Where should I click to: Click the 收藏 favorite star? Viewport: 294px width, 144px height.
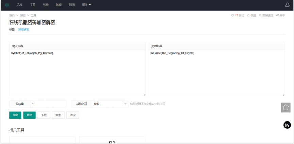[248, 15]
